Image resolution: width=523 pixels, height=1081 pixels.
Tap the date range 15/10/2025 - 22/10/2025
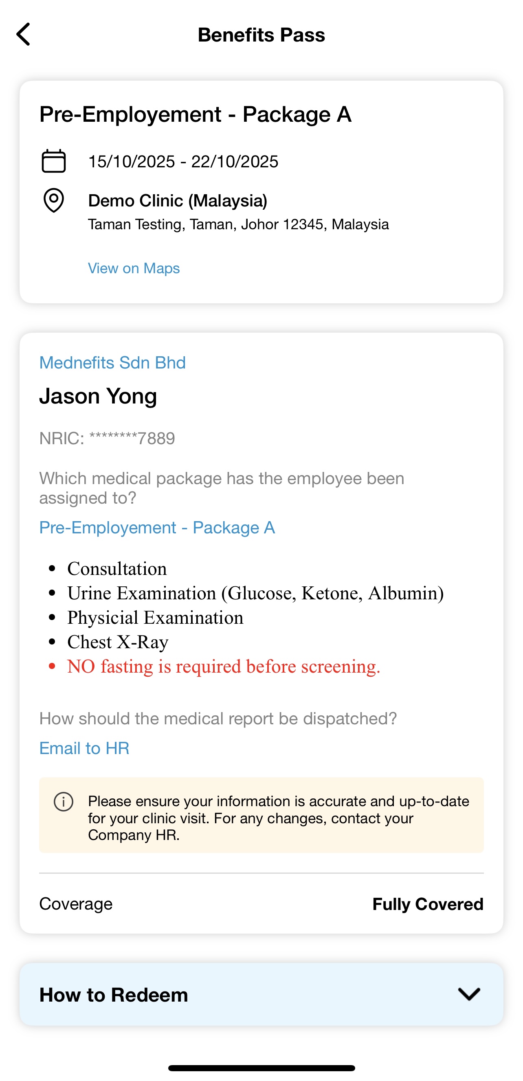pos(183,162)
